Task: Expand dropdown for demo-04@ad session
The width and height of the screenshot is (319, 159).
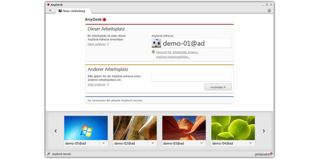Action: pyautogui.click(x=251, y=143)
